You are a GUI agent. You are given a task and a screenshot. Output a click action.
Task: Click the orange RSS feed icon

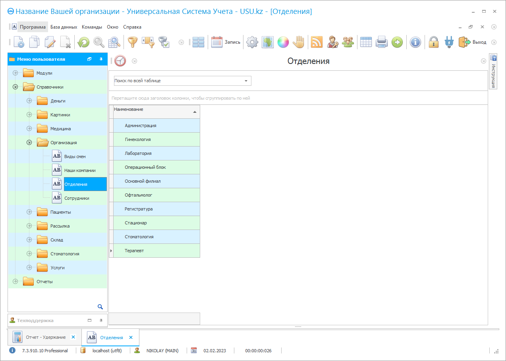[x=317, y=42]
